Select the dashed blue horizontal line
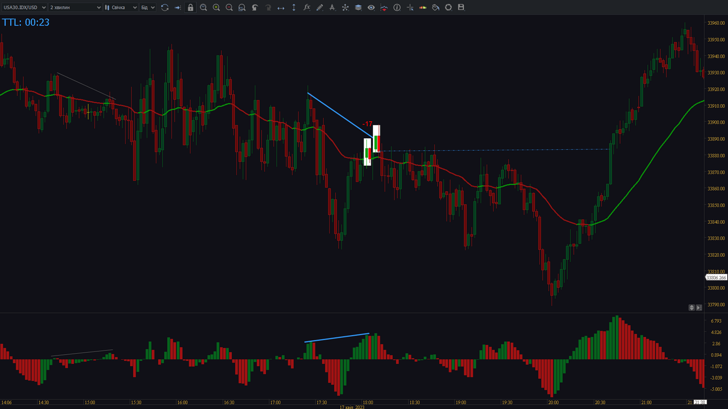 pos(497,150)
